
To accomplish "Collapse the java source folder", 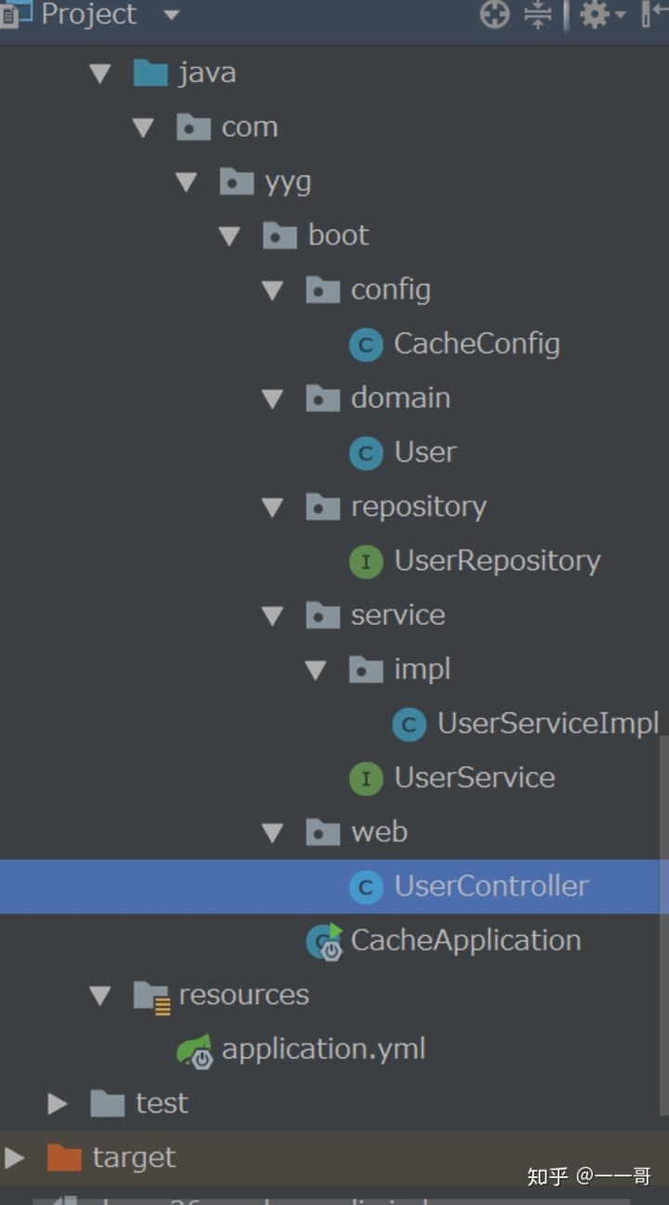I will [100, 73].
